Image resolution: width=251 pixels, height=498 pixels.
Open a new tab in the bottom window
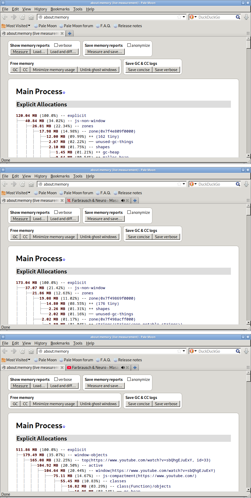pos(135,368)
